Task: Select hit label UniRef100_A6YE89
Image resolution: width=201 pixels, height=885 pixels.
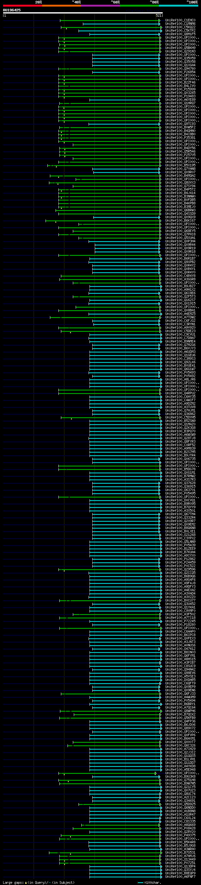Action: coord(180,100)
